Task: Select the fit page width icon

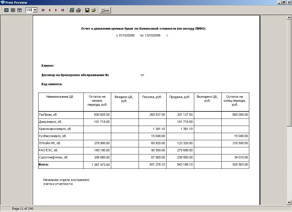Action: tap(19, 10)
